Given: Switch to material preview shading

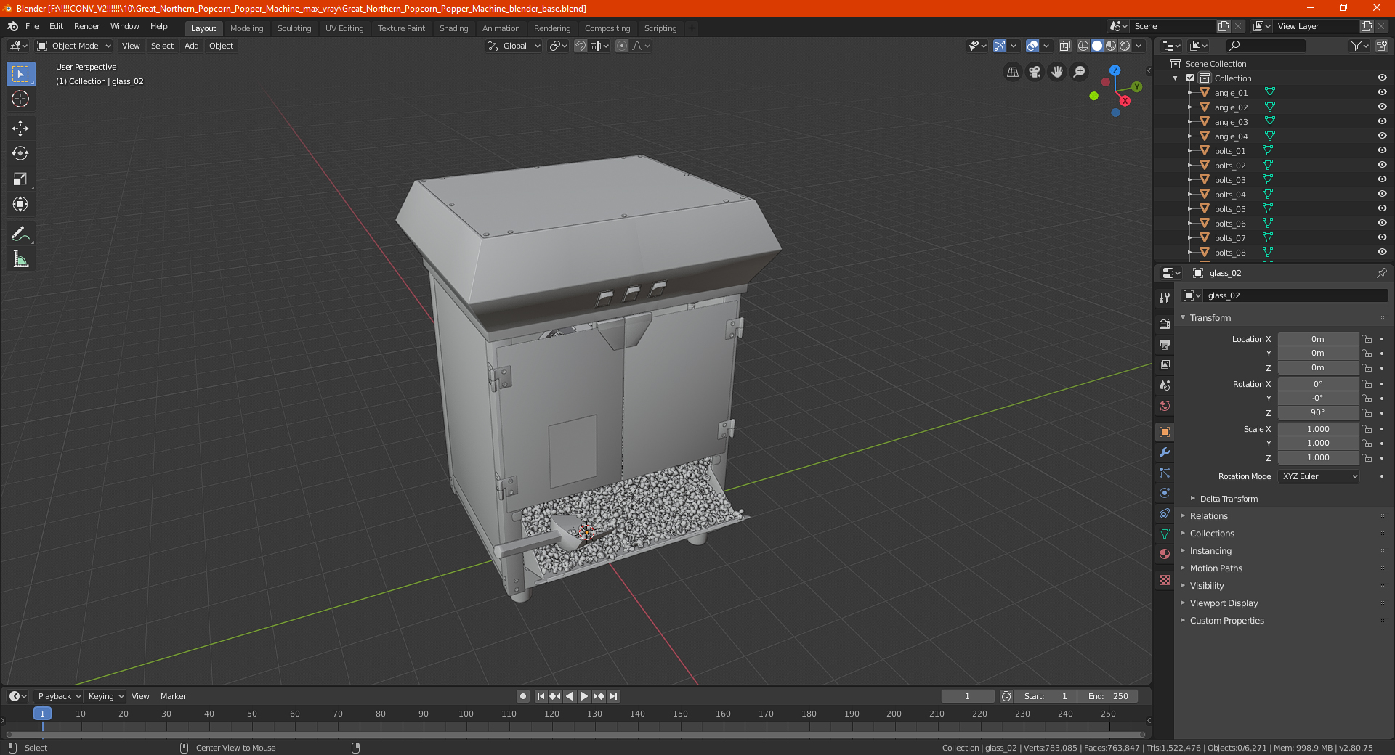Looking at the screenshot, I should [x=1111, y=46].
